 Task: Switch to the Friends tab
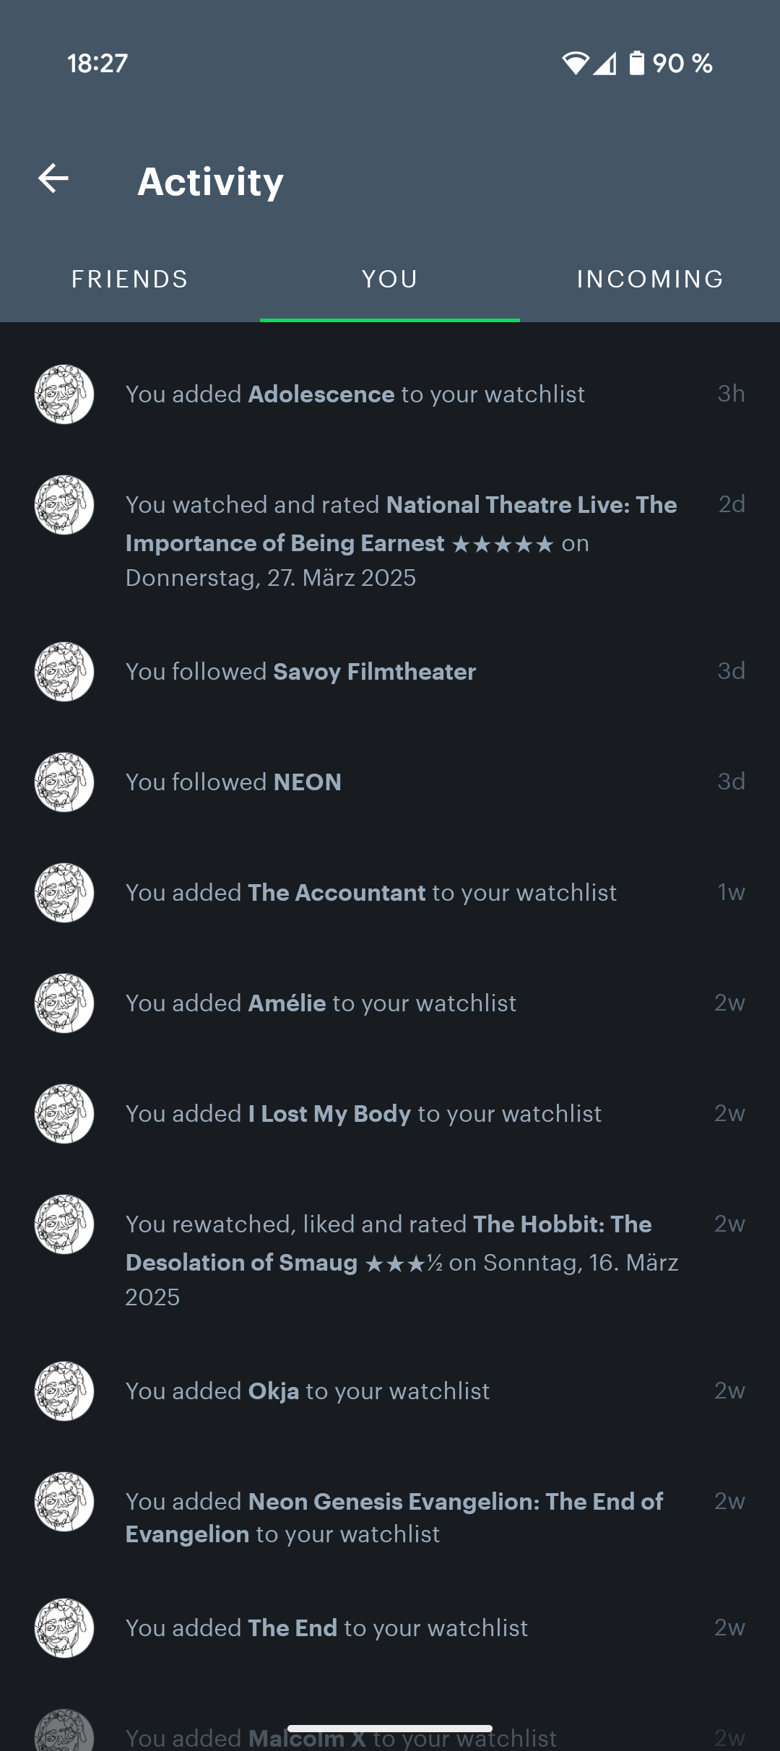tap(130, 279)
